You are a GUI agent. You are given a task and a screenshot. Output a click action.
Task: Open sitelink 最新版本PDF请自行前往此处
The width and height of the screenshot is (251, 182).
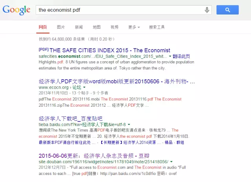[x=67, y=142]
